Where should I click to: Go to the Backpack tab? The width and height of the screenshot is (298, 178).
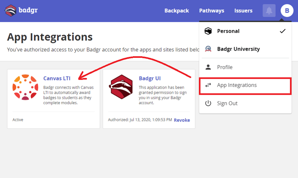[x=177, y=11]
